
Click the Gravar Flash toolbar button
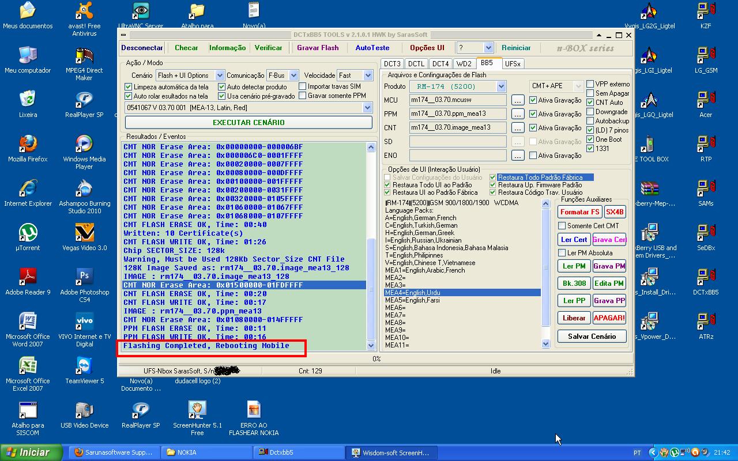point(318,48)
